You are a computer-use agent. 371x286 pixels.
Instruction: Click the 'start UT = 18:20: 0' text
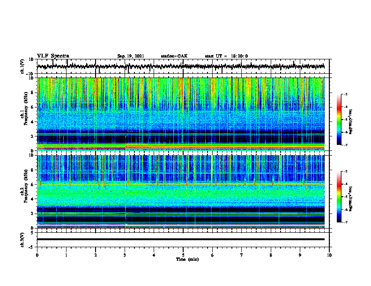pos(226,56)
